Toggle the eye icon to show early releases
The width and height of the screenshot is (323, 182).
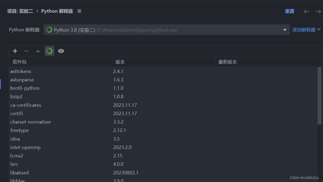[61, 51]
